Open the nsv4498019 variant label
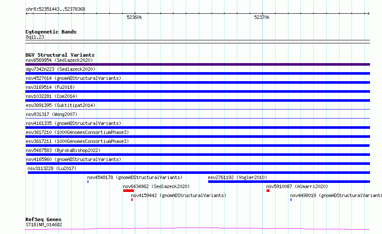Screen dimensions: 382x234 [336, 195]
